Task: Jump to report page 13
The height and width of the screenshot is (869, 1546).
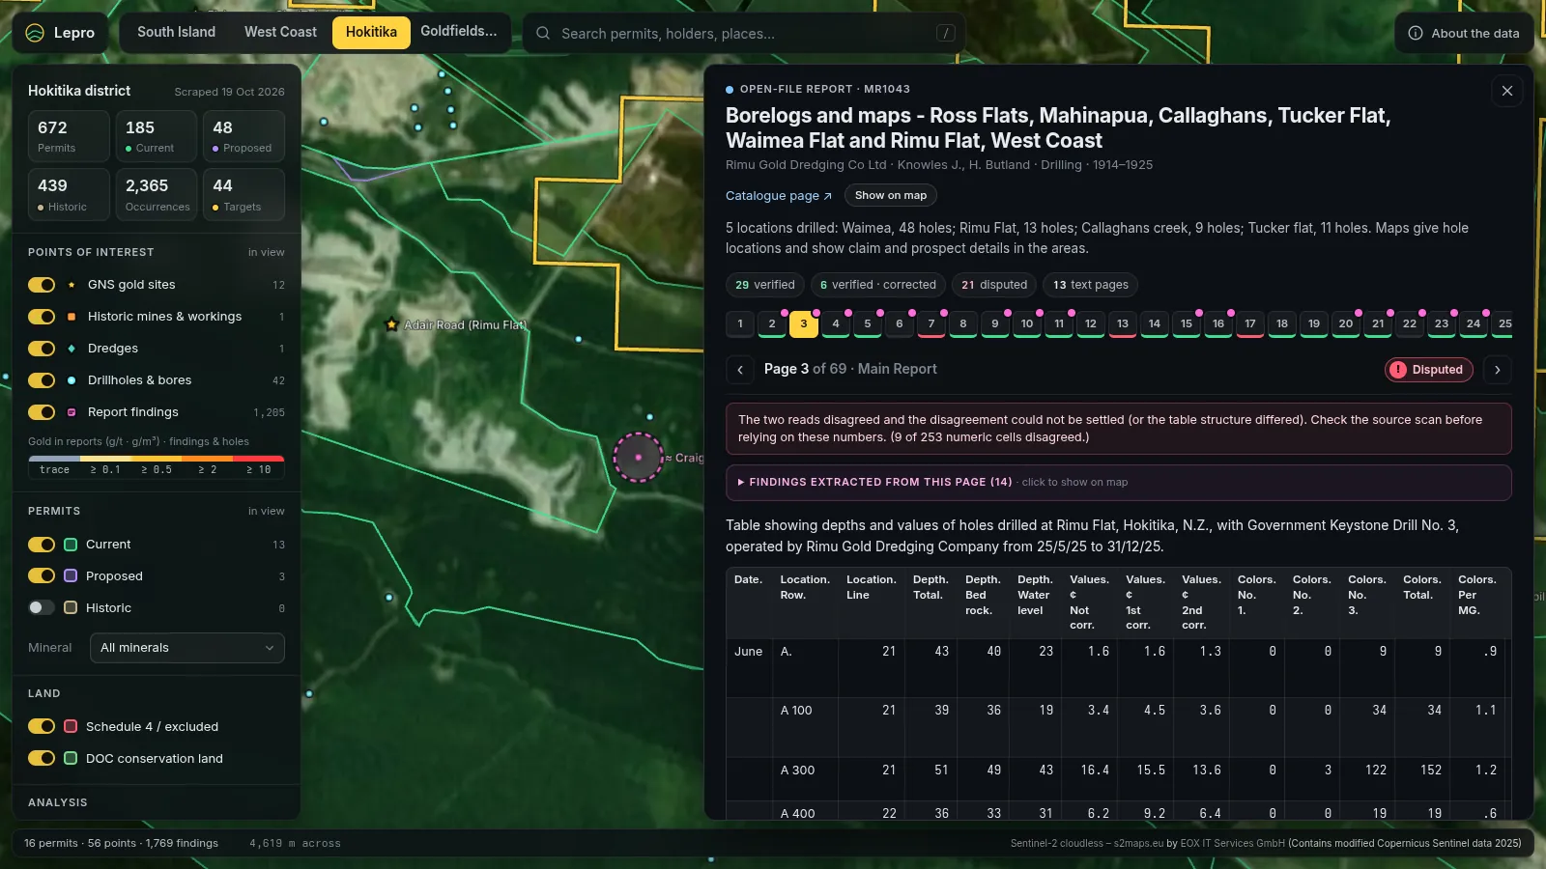Action: (1123, 324)
